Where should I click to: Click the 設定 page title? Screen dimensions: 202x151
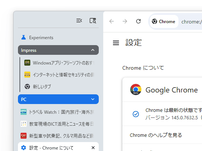click(x=134, y=43)
